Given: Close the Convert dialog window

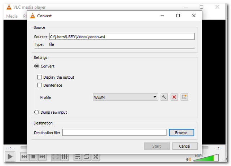Looking at the screenshot, I should [x=194, y=16].
